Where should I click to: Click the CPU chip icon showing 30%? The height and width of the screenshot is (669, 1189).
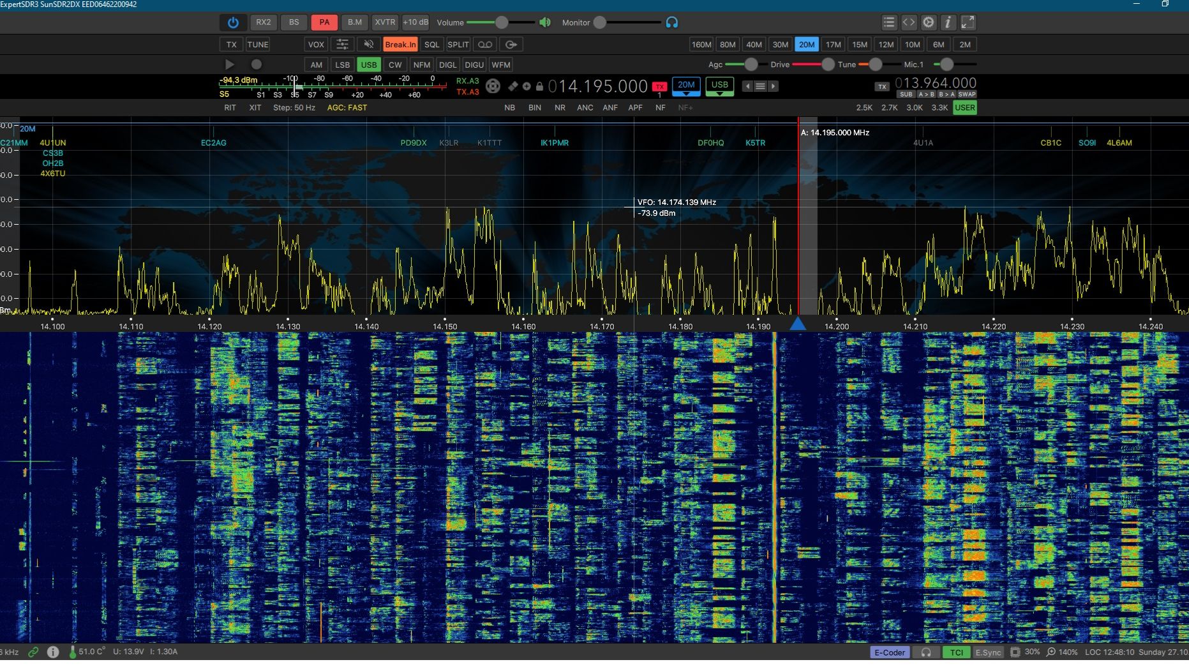(x=1015, y=652)
